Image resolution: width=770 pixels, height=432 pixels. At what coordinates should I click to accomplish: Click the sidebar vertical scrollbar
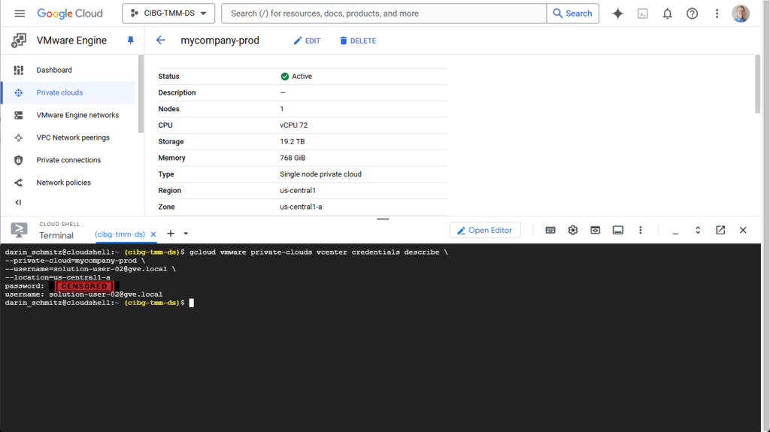click(x=141, y=94)
